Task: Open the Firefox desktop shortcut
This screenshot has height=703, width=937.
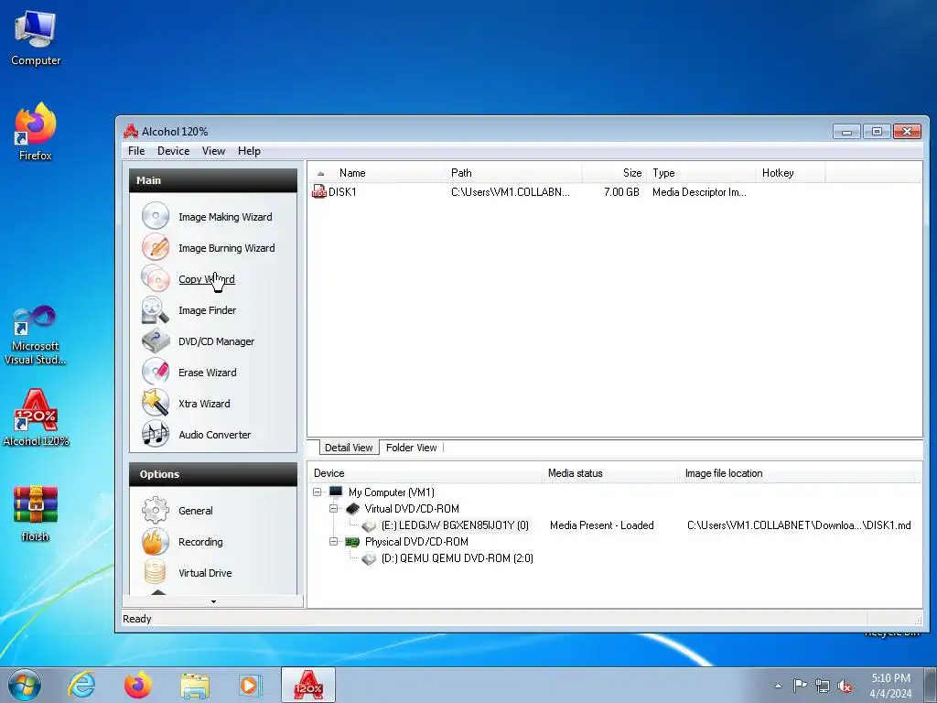Action: (36, 132)
